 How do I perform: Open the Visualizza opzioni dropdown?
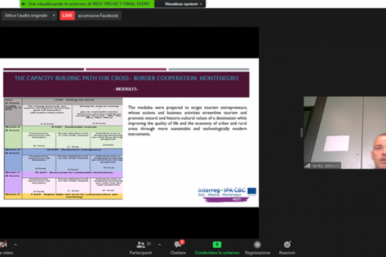click(x=183, y=4)
